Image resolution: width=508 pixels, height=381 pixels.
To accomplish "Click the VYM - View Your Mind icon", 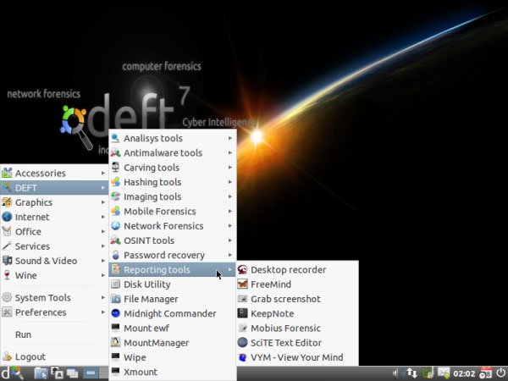I will [x=242, y=357].
